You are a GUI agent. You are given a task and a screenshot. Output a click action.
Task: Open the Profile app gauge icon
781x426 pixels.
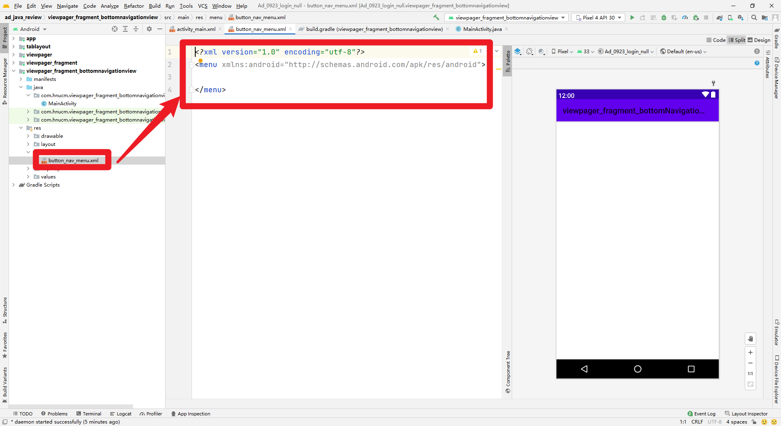tap(685, 17)
